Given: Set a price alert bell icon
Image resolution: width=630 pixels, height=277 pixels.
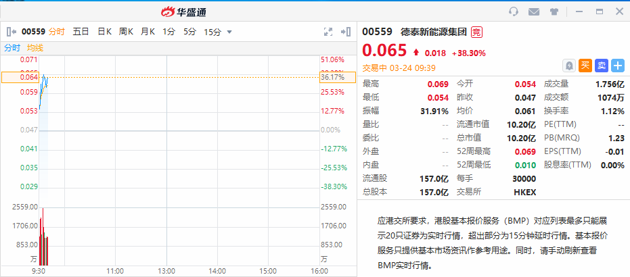Looking at the screenshot, I should tap(569, 66).
